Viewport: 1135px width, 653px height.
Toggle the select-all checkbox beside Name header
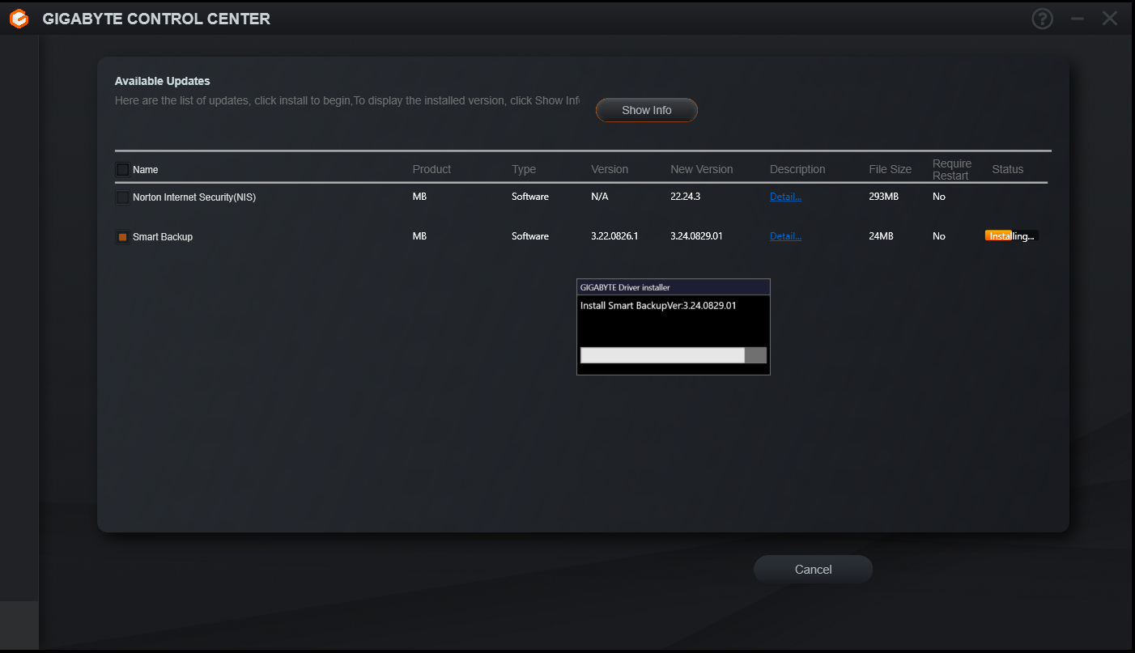(x=122, y=170)
